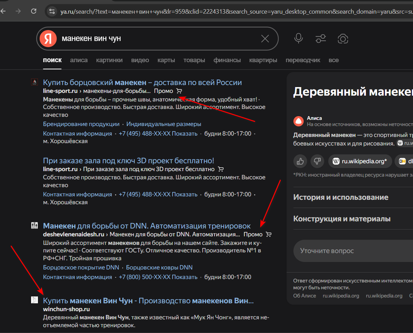Click the deshevlenenaidesh.ru favicon
The image size is (413, 333).
coord(35,225)
